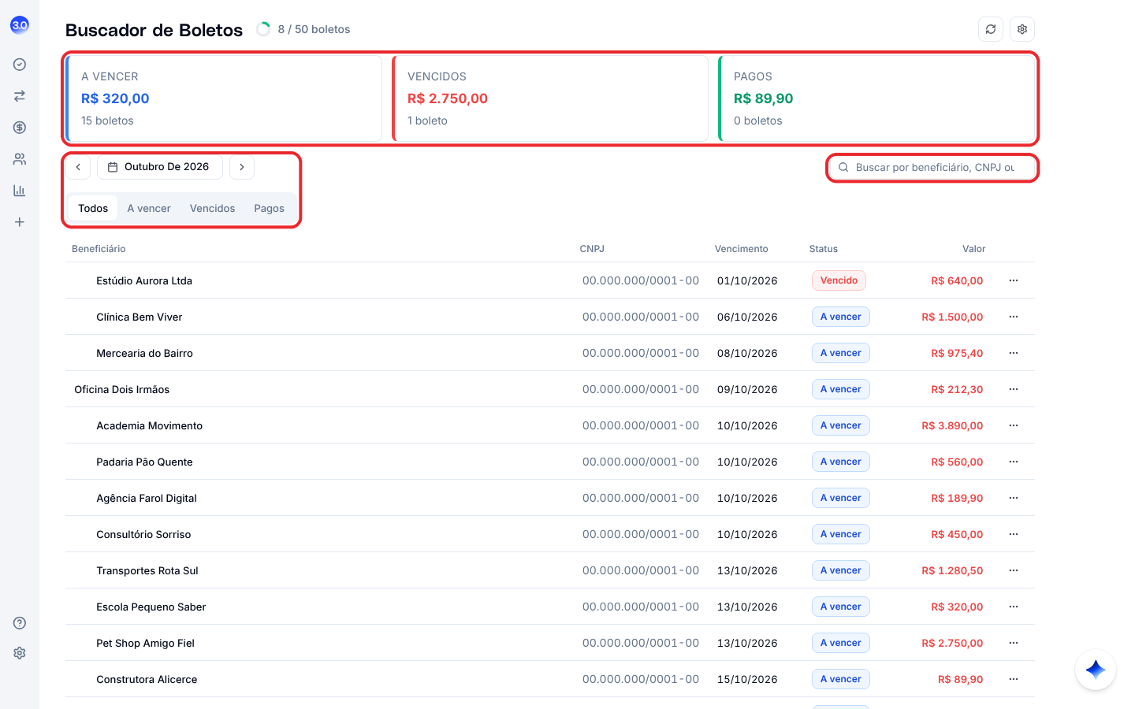Open the help question mark icon

pos(20,623)
